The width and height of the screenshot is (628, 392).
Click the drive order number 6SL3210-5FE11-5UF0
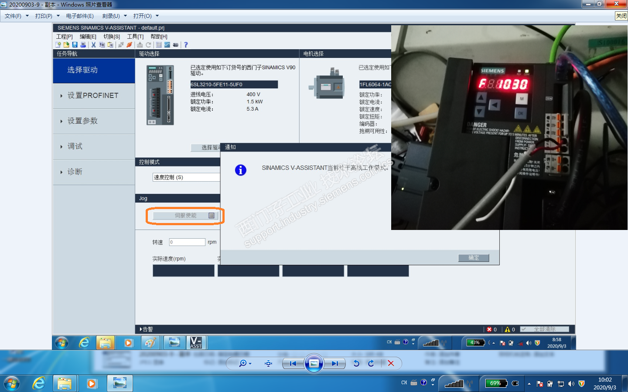point(234,84)
